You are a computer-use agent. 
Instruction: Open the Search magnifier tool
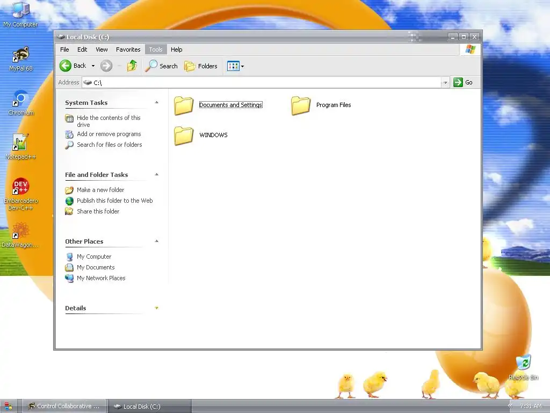coord(162,66)
